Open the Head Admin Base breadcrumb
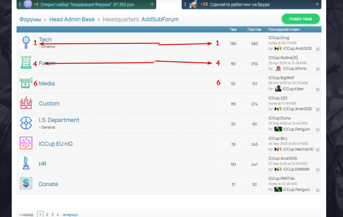 point(72,19)
